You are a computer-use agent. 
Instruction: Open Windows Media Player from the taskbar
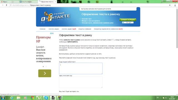25,98
